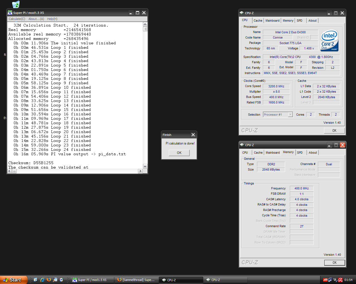Click Super PI vertical scrollbar down arrow
Image resolution: width=356 pixels, height=284 pixels.
[145, 166]
